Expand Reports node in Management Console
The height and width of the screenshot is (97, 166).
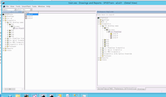[x=3, y=49]
